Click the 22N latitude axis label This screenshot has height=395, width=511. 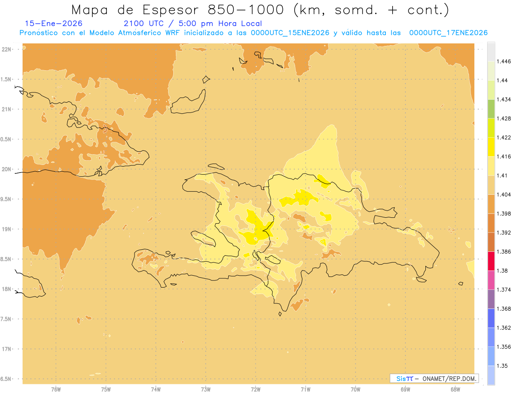pyautogui.click(x=6, y=49)
